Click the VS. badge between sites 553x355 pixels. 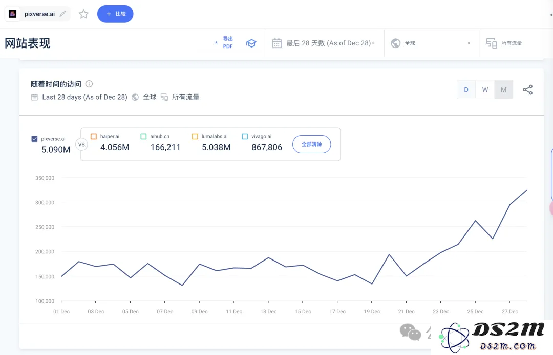pos(82,144)
